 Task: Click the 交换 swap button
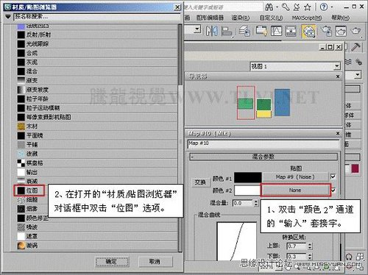point(200,182)
